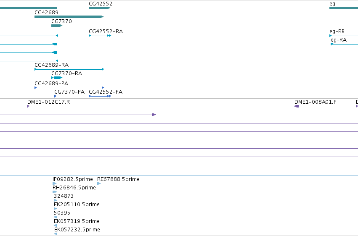The image size is (358, 236).
Task: Click the RE67888.5prime label
Action: point(118,179)
